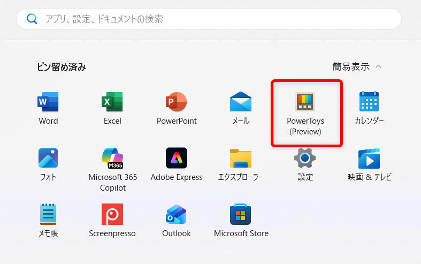The image size is (421, 264).
Task: Open the メール mail app
Action: pyautogui.click(x=241, y=108)
